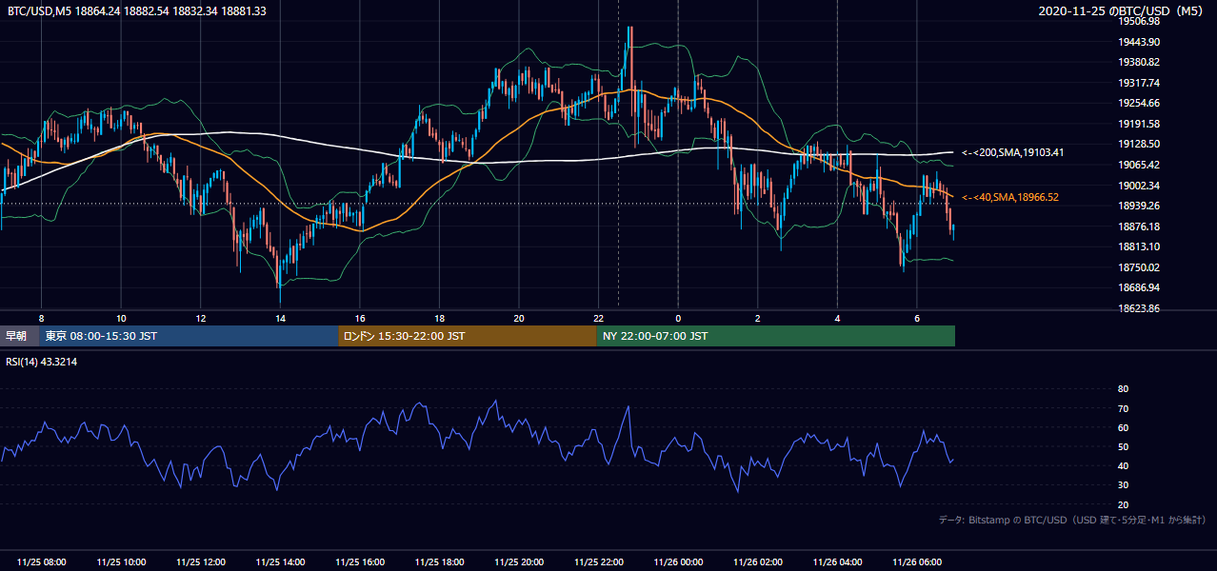1217x571 pixels.
Task: Click the 19506.98 top price axis label
Action: (x=1139, y=21)
